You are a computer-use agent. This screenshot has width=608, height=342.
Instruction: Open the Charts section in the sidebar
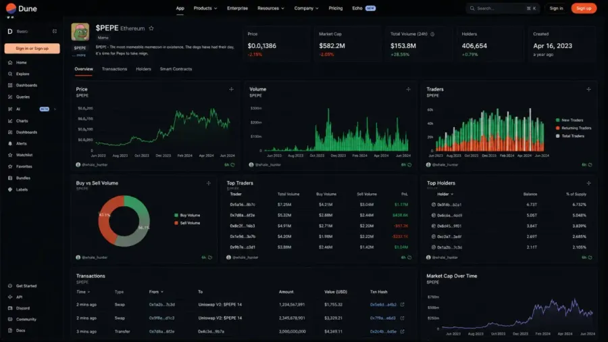pyautogui.click(x=18, y=121)
